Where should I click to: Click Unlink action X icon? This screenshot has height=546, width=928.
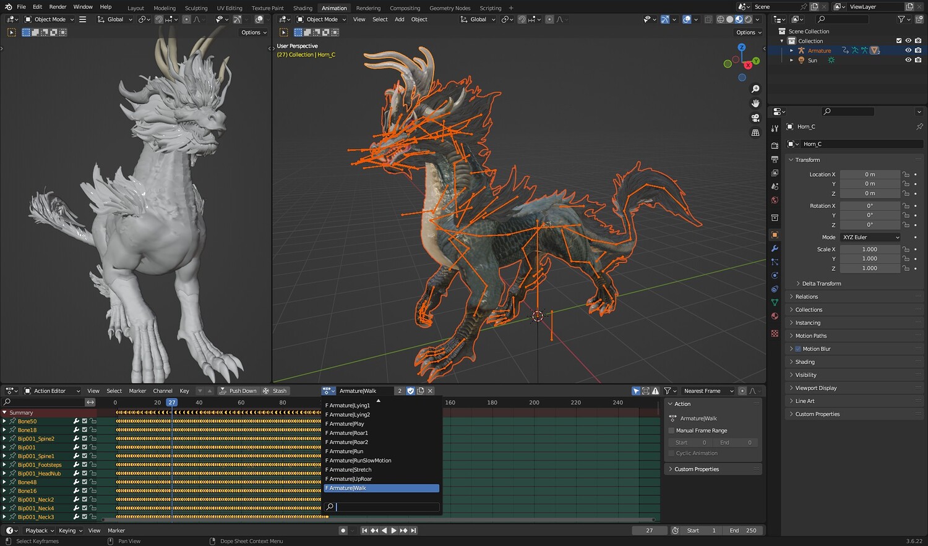[x=431, y=391]
